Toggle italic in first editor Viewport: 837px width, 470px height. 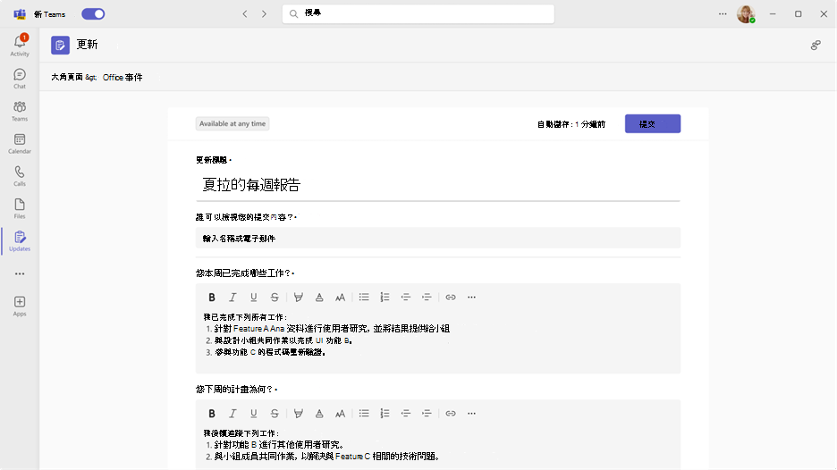pyautogui.click(x=232, y=298)
